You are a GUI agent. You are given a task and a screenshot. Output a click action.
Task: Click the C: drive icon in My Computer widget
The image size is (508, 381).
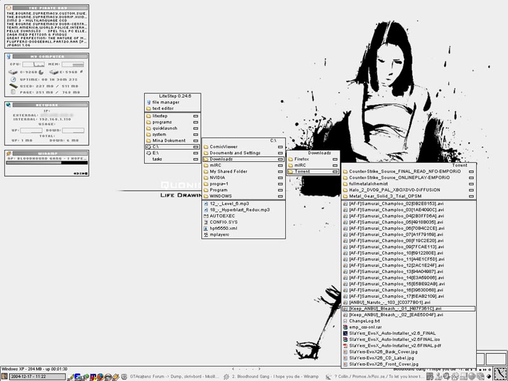[13, 72]
